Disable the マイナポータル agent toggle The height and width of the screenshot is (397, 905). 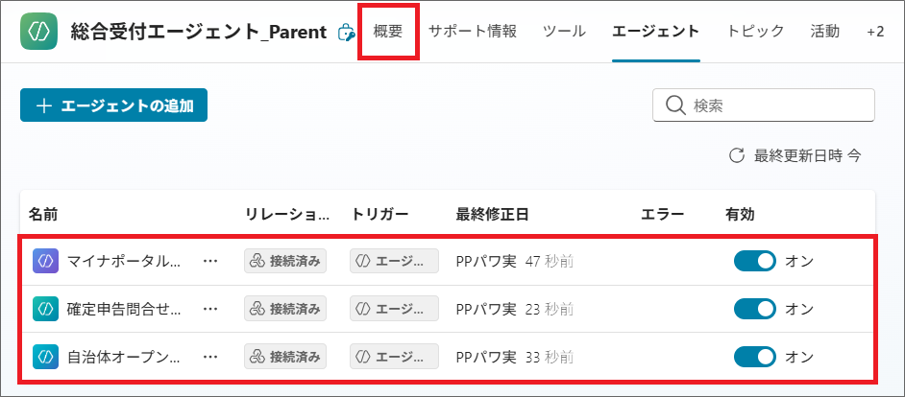[754, 261]
